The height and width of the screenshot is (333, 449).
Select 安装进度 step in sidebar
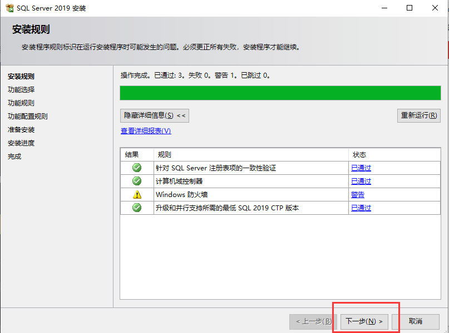(21, 143)
